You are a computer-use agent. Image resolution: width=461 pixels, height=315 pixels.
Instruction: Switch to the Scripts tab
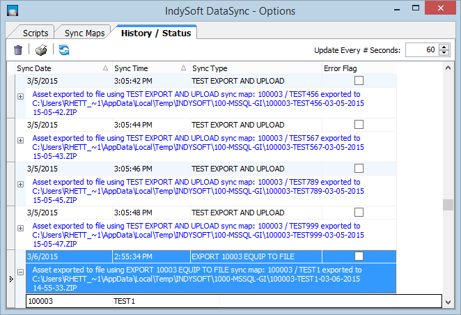coord(36,33)
